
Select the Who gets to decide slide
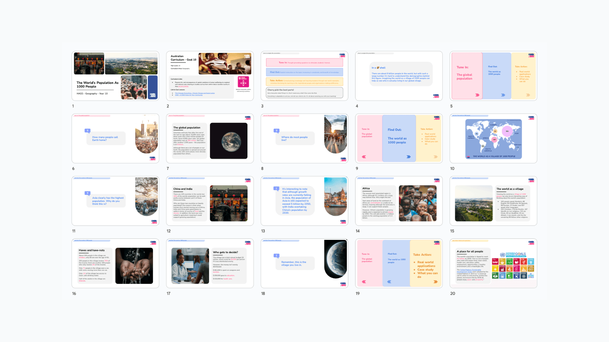(210, 263)
